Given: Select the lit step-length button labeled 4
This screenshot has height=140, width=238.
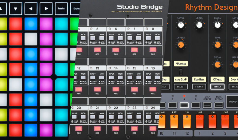Looking at the screenshot, I should [x=184, y=105].
